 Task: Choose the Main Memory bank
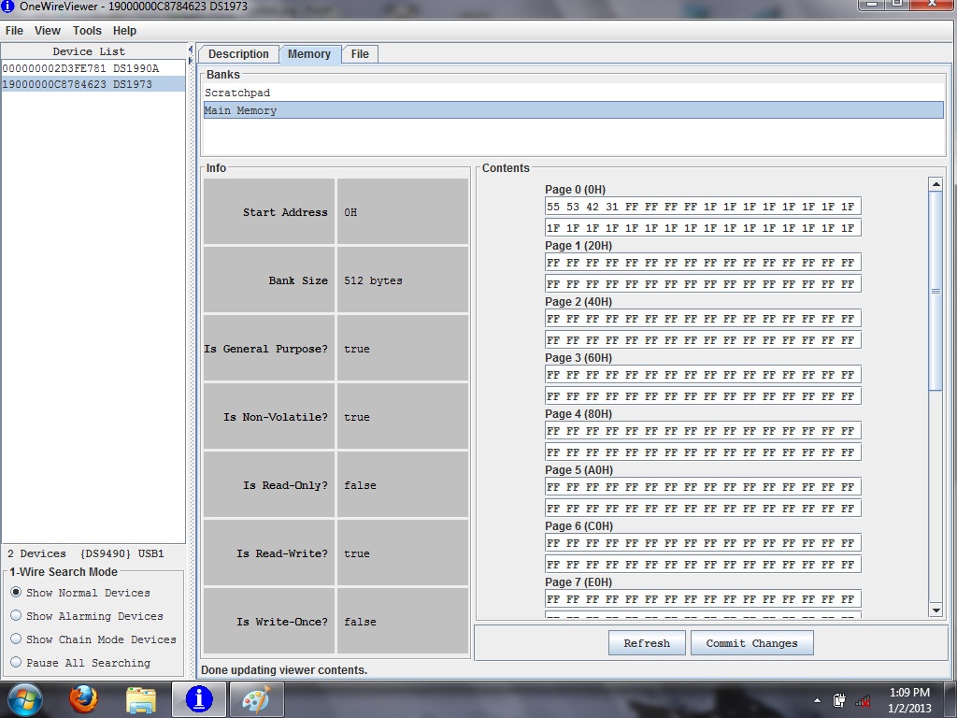coord(573,110)
